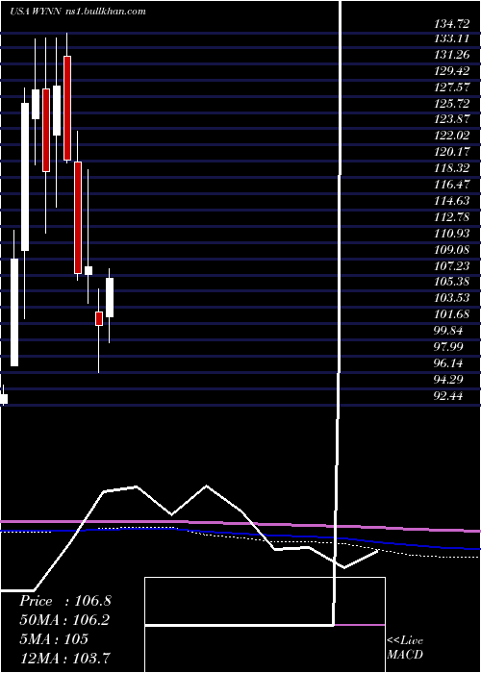Click the 97.99 price axis label
This screenshot has width=481, height=673.
[449, 347]
